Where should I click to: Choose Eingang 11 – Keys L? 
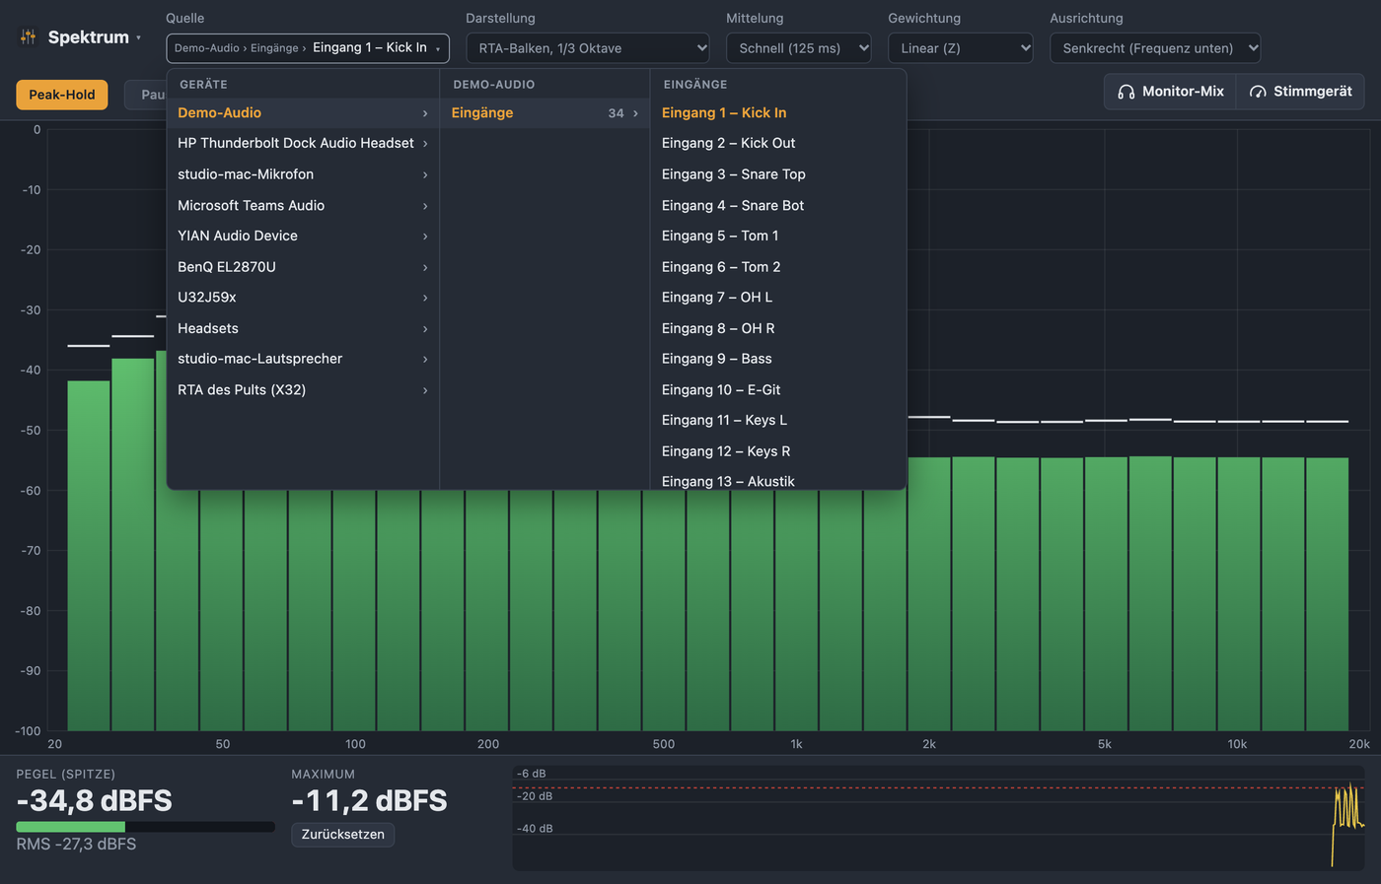[x=777, y=421]
